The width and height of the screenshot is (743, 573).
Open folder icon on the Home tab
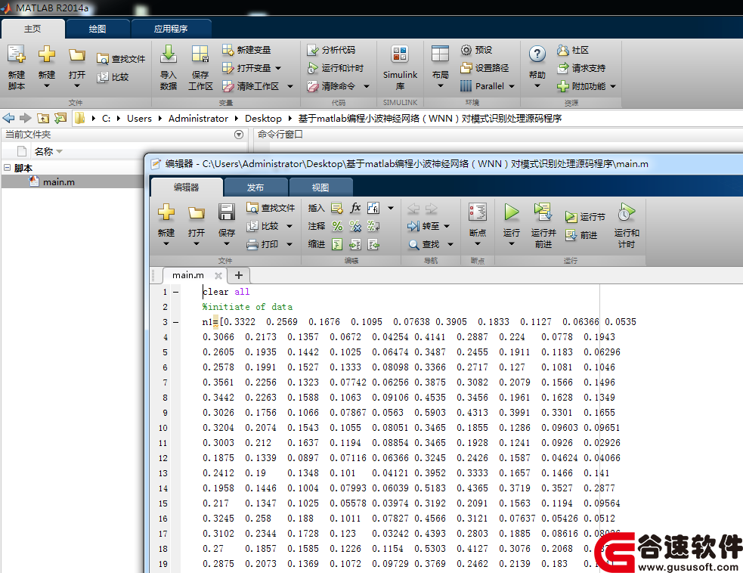click(x=77, y=55)
